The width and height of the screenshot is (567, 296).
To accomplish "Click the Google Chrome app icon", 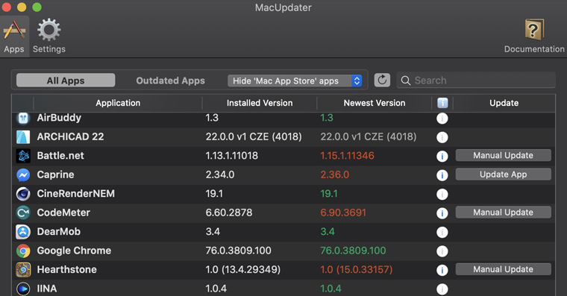I will pyautogui.click(x=23, y=251).
